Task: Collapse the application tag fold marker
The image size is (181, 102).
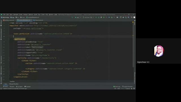Action: [x=9, y=39]
